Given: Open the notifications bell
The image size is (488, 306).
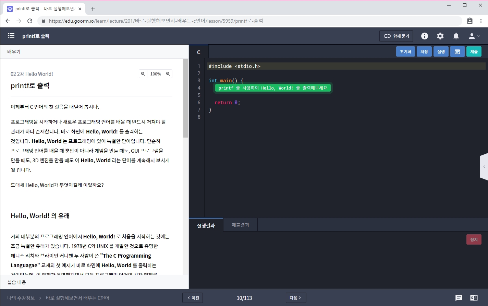Looking at the screenshot, I should pyautogui.click(x=456, y=36).
